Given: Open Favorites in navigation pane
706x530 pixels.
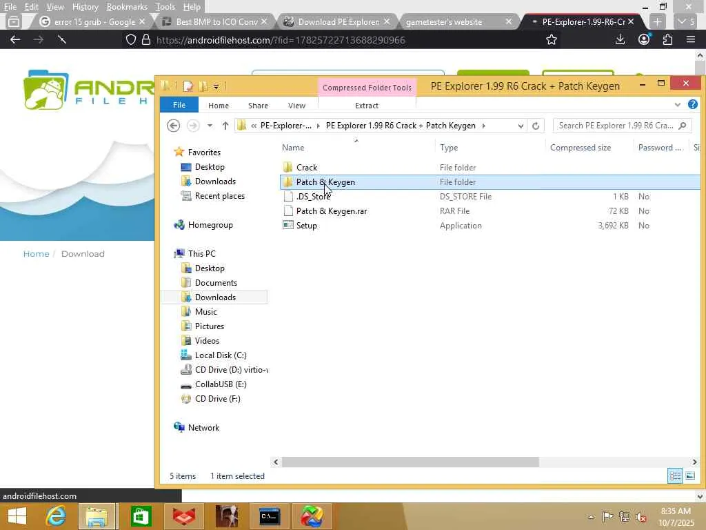Looking at the screenshot, I should 204,153.
